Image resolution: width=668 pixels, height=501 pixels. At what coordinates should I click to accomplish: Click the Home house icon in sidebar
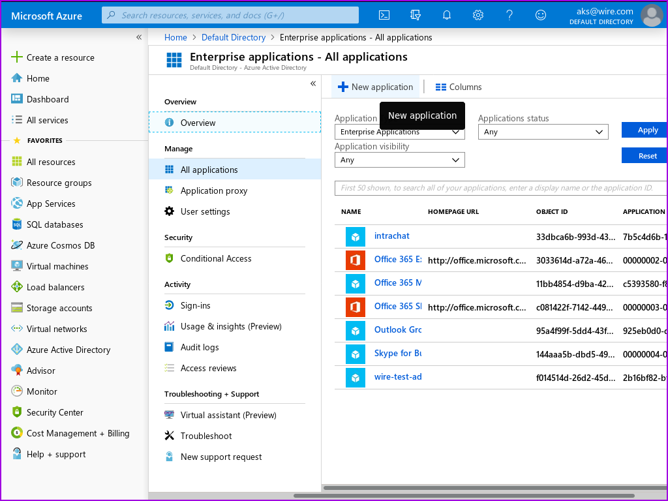tap(16, 78)
